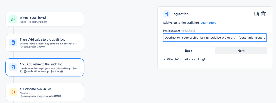The width and height of the screenshot is (276, 103).
Task: Click the log icon on the Source issue step
Action: [13, 43]
